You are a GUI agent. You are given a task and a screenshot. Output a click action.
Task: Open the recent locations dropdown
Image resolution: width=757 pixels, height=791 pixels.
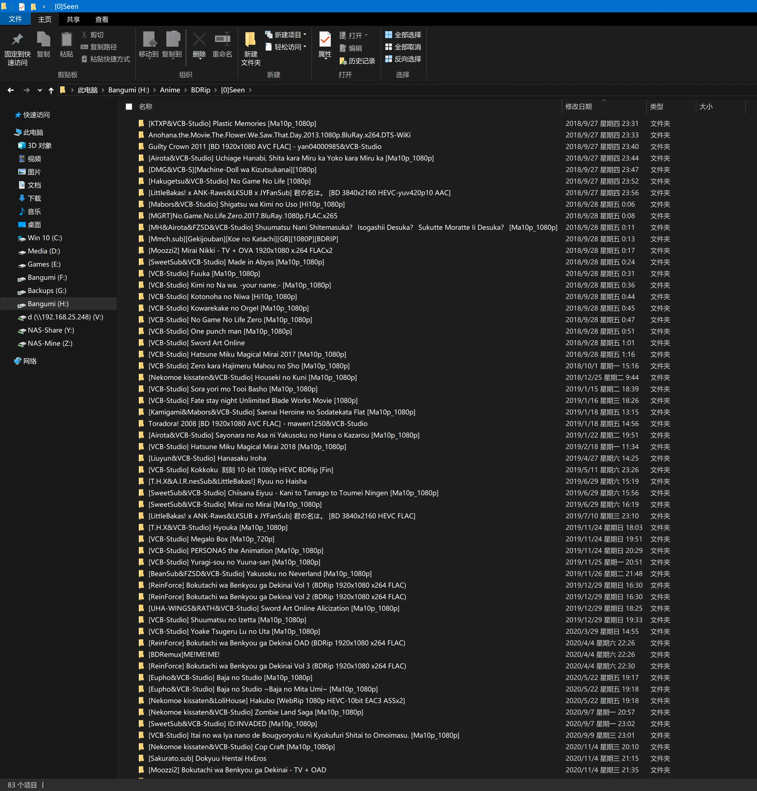40,90
